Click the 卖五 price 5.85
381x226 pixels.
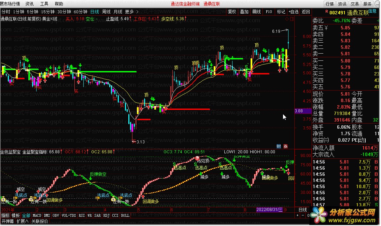pos(345,28)
